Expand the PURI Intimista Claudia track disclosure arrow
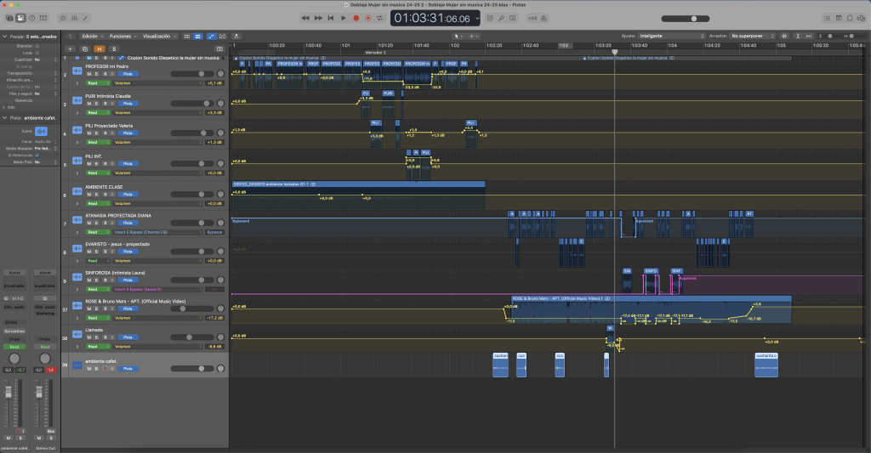Image resolution: width=871 pixels, height=453 pixels. (77, 113)
